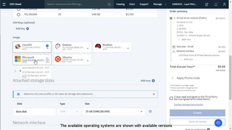Click the Ubuntu logo icon
This screenshot has width=232, height=130.
pos(58,59)
